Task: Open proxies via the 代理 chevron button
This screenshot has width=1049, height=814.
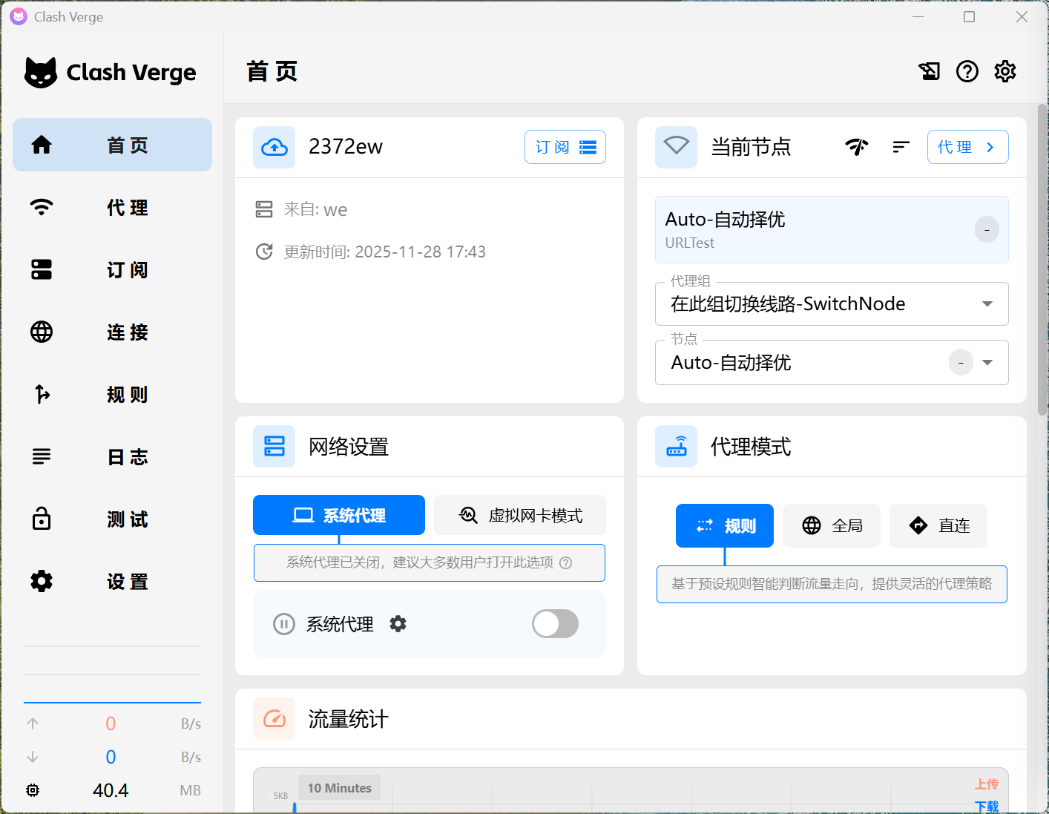Action: pos(967,147)
